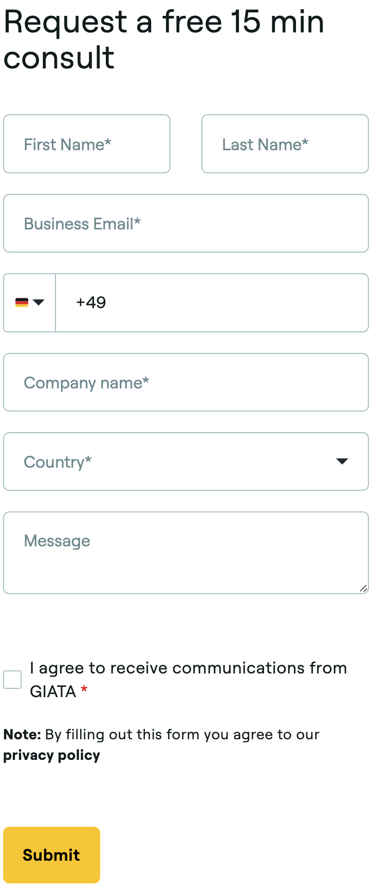Click the German flag icon
Viewport: 373px width, 888px height.
click(22, 303)
